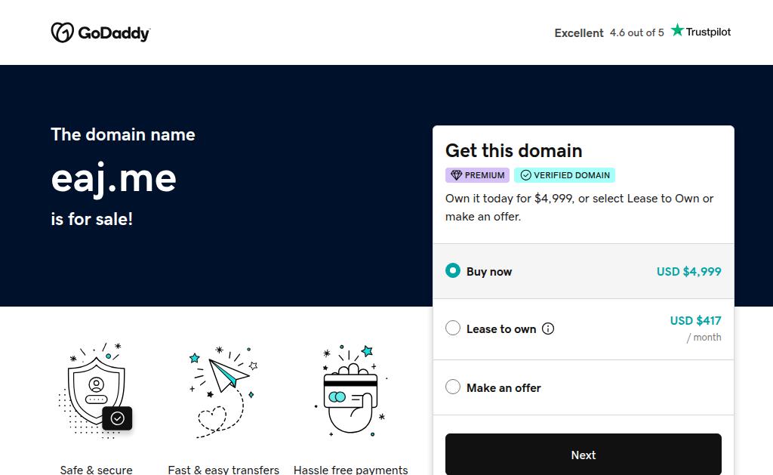The height and width of the screenshot is (475, 773).
Task: Click the credit card payments illustration
Action: tap(350, 390)
